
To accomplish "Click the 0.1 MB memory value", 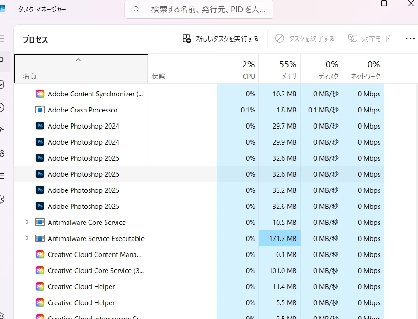I will tap(286, 254).
